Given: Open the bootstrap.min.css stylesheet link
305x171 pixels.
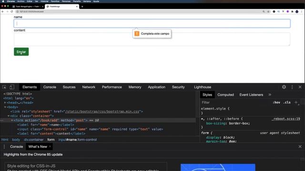Looking at the screenshot, I should tap(102, 112).
